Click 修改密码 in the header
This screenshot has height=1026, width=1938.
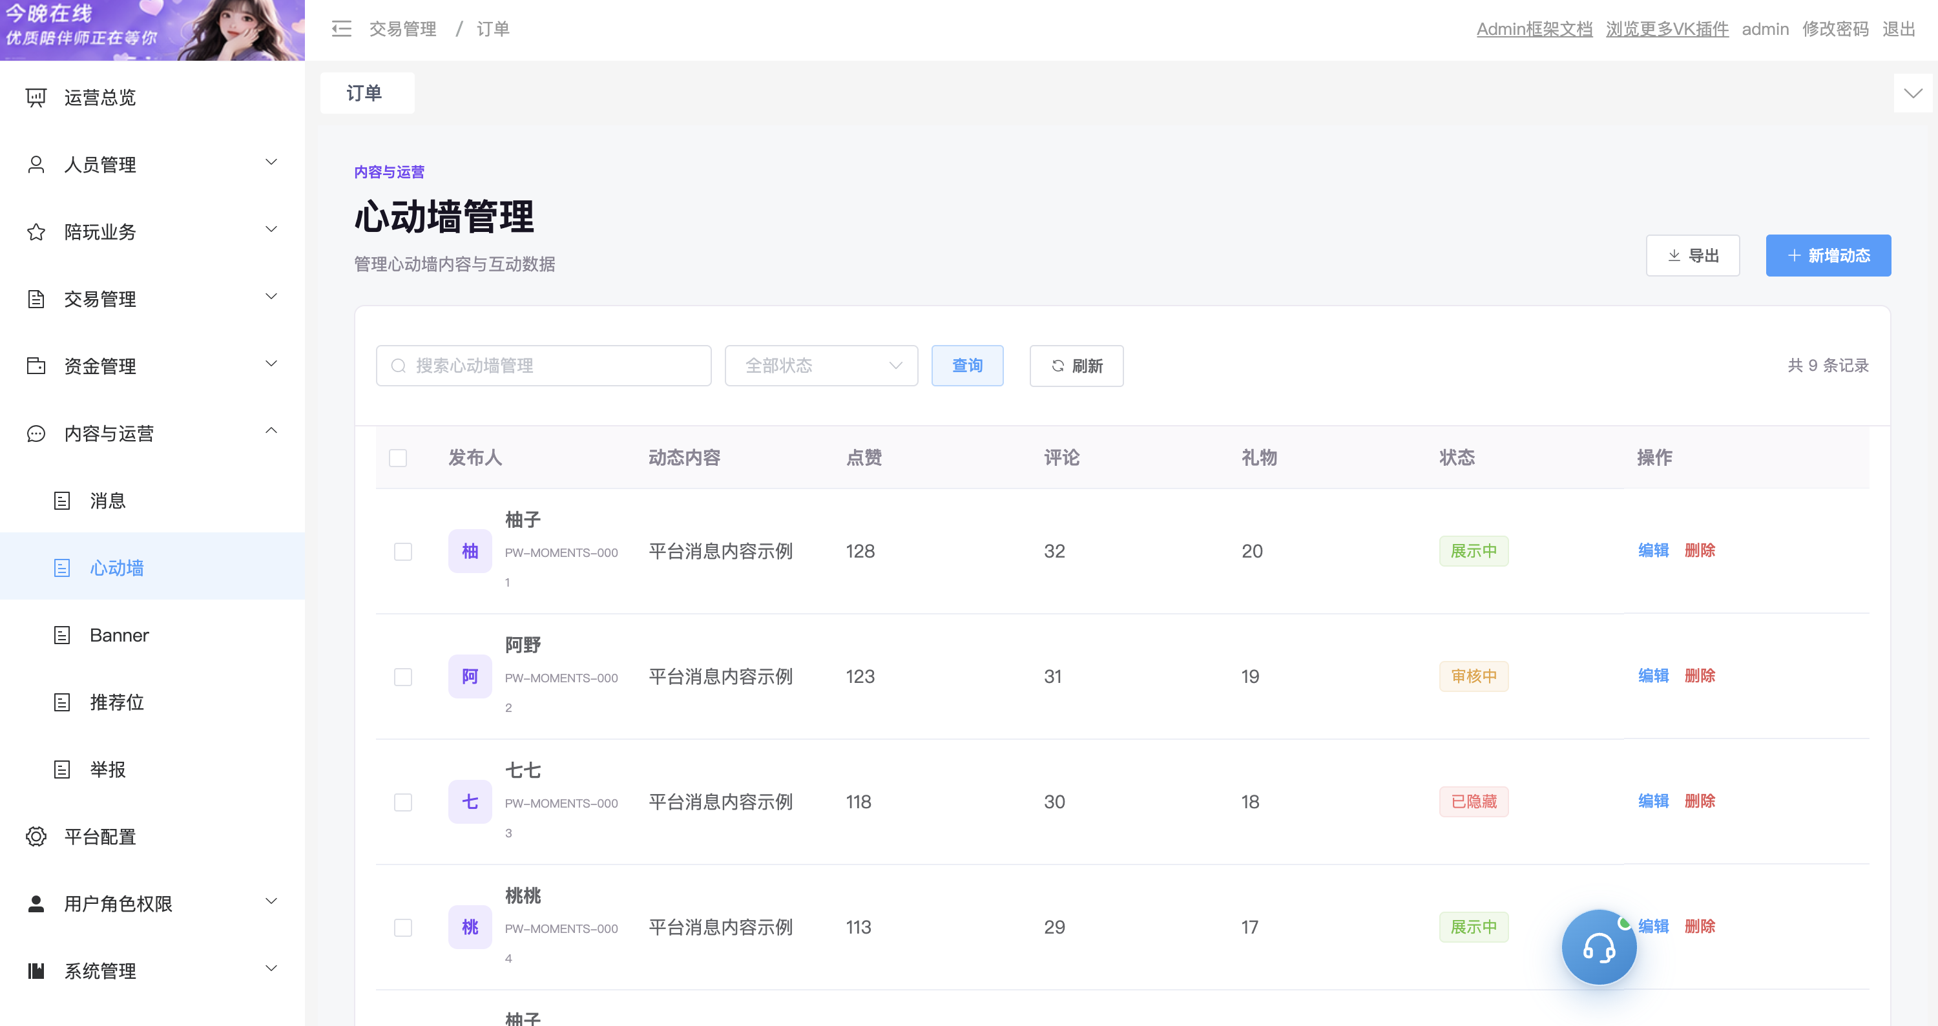click(1836, 28)
